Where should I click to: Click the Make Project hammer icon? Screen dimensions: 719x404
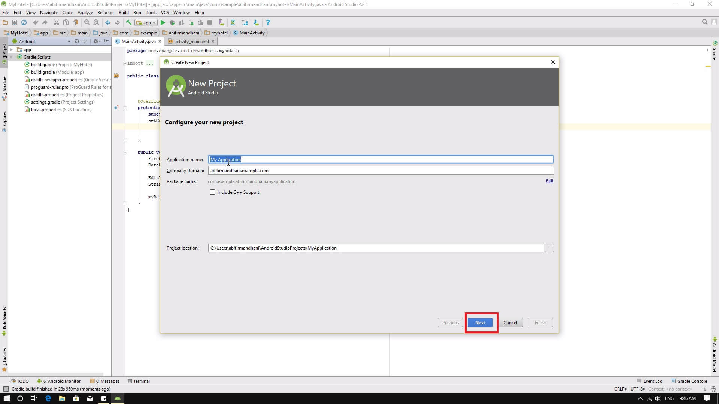[x=128, y=23]
